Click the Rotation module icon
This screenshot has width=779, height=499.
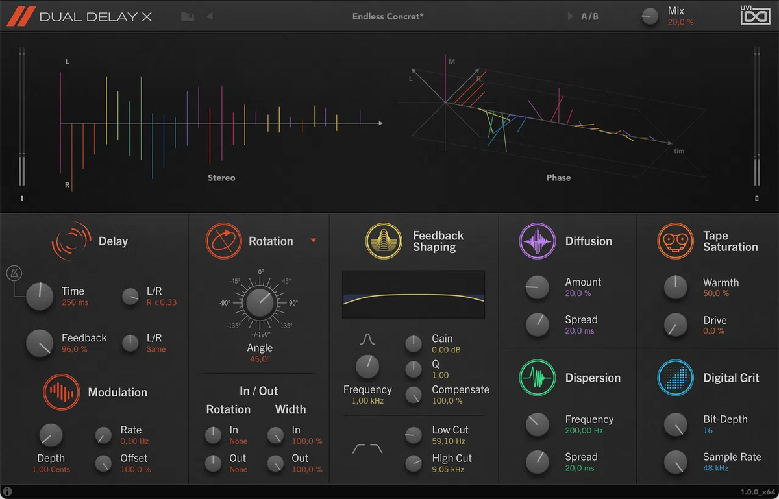pos(223,241)
